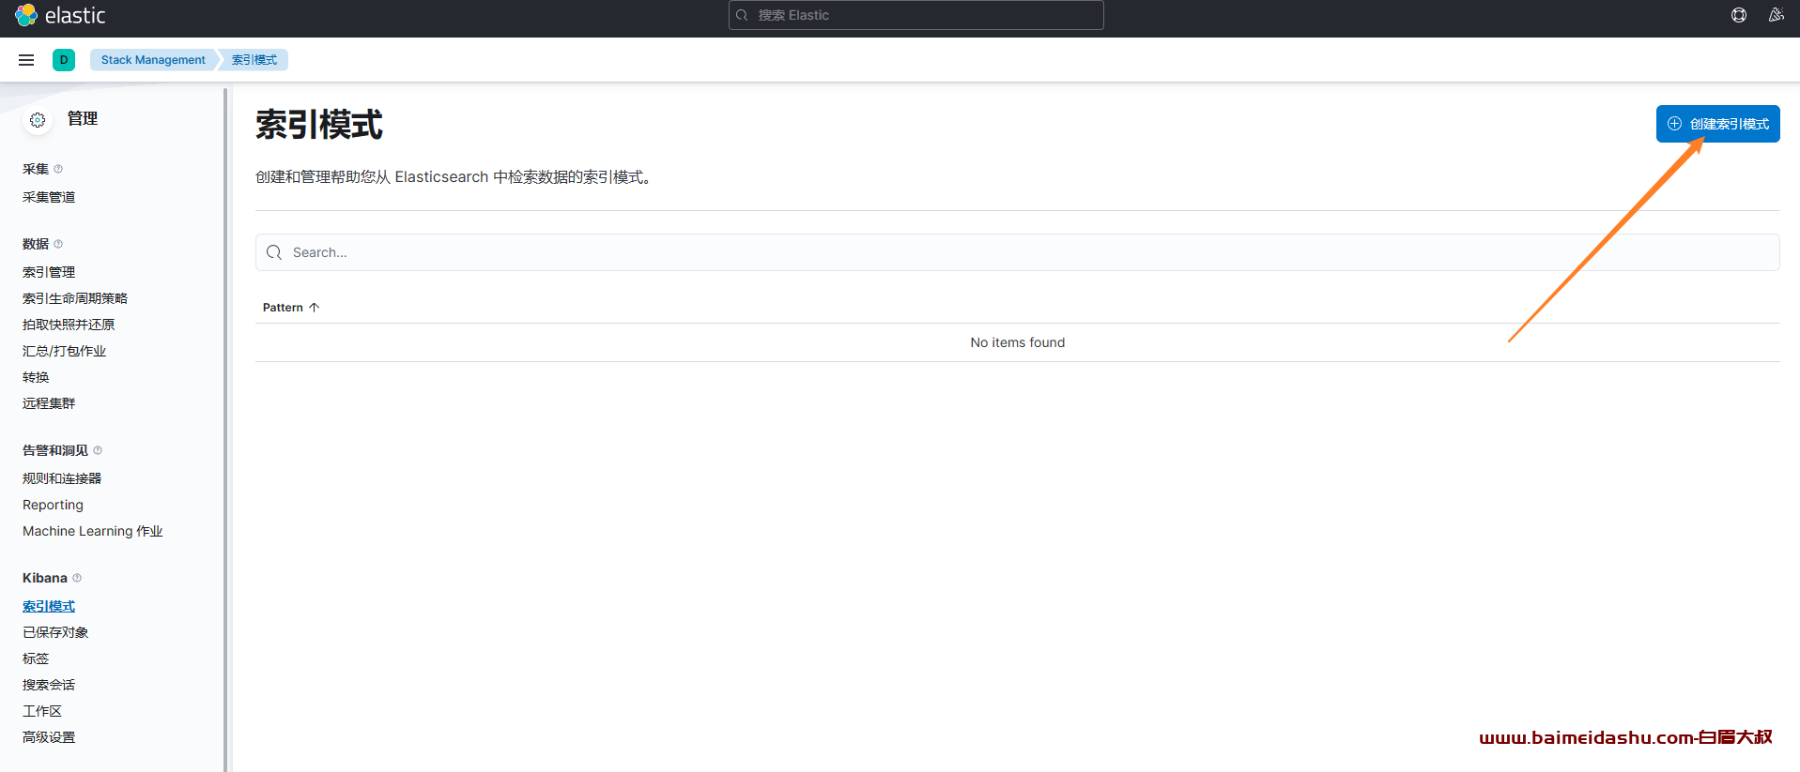The image size is (1800, 772).
Task: Open Machine Learning 作业
Action: tap(93, 531)
